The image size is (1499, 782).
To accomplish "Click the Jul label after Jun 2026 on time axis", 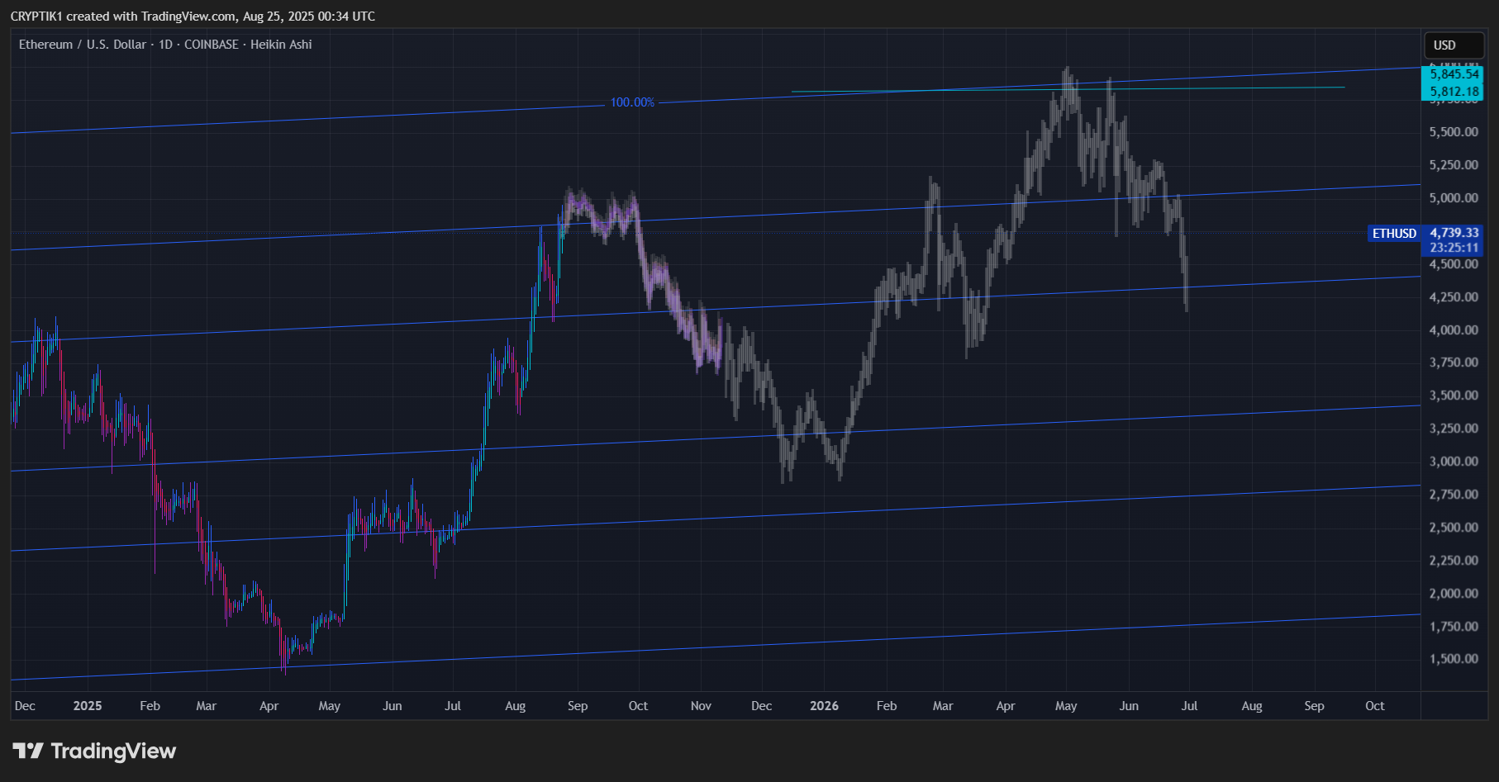I will point(1189,706).
